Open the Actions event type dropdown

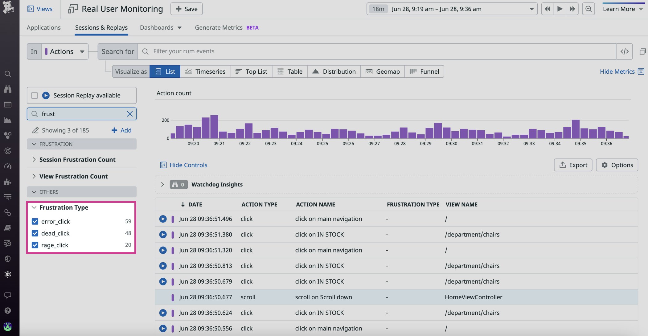pyautogui.click(x=65, y=51)
